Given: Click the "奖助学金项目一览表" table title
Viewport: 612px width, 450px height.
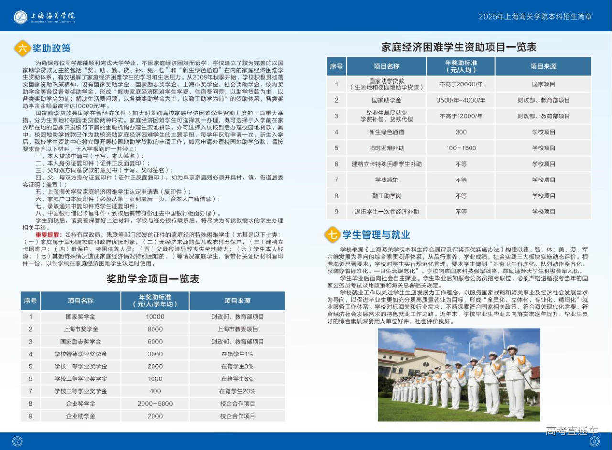Looking at the screenshot, I should pyautogui.click(x=153, y=279).
